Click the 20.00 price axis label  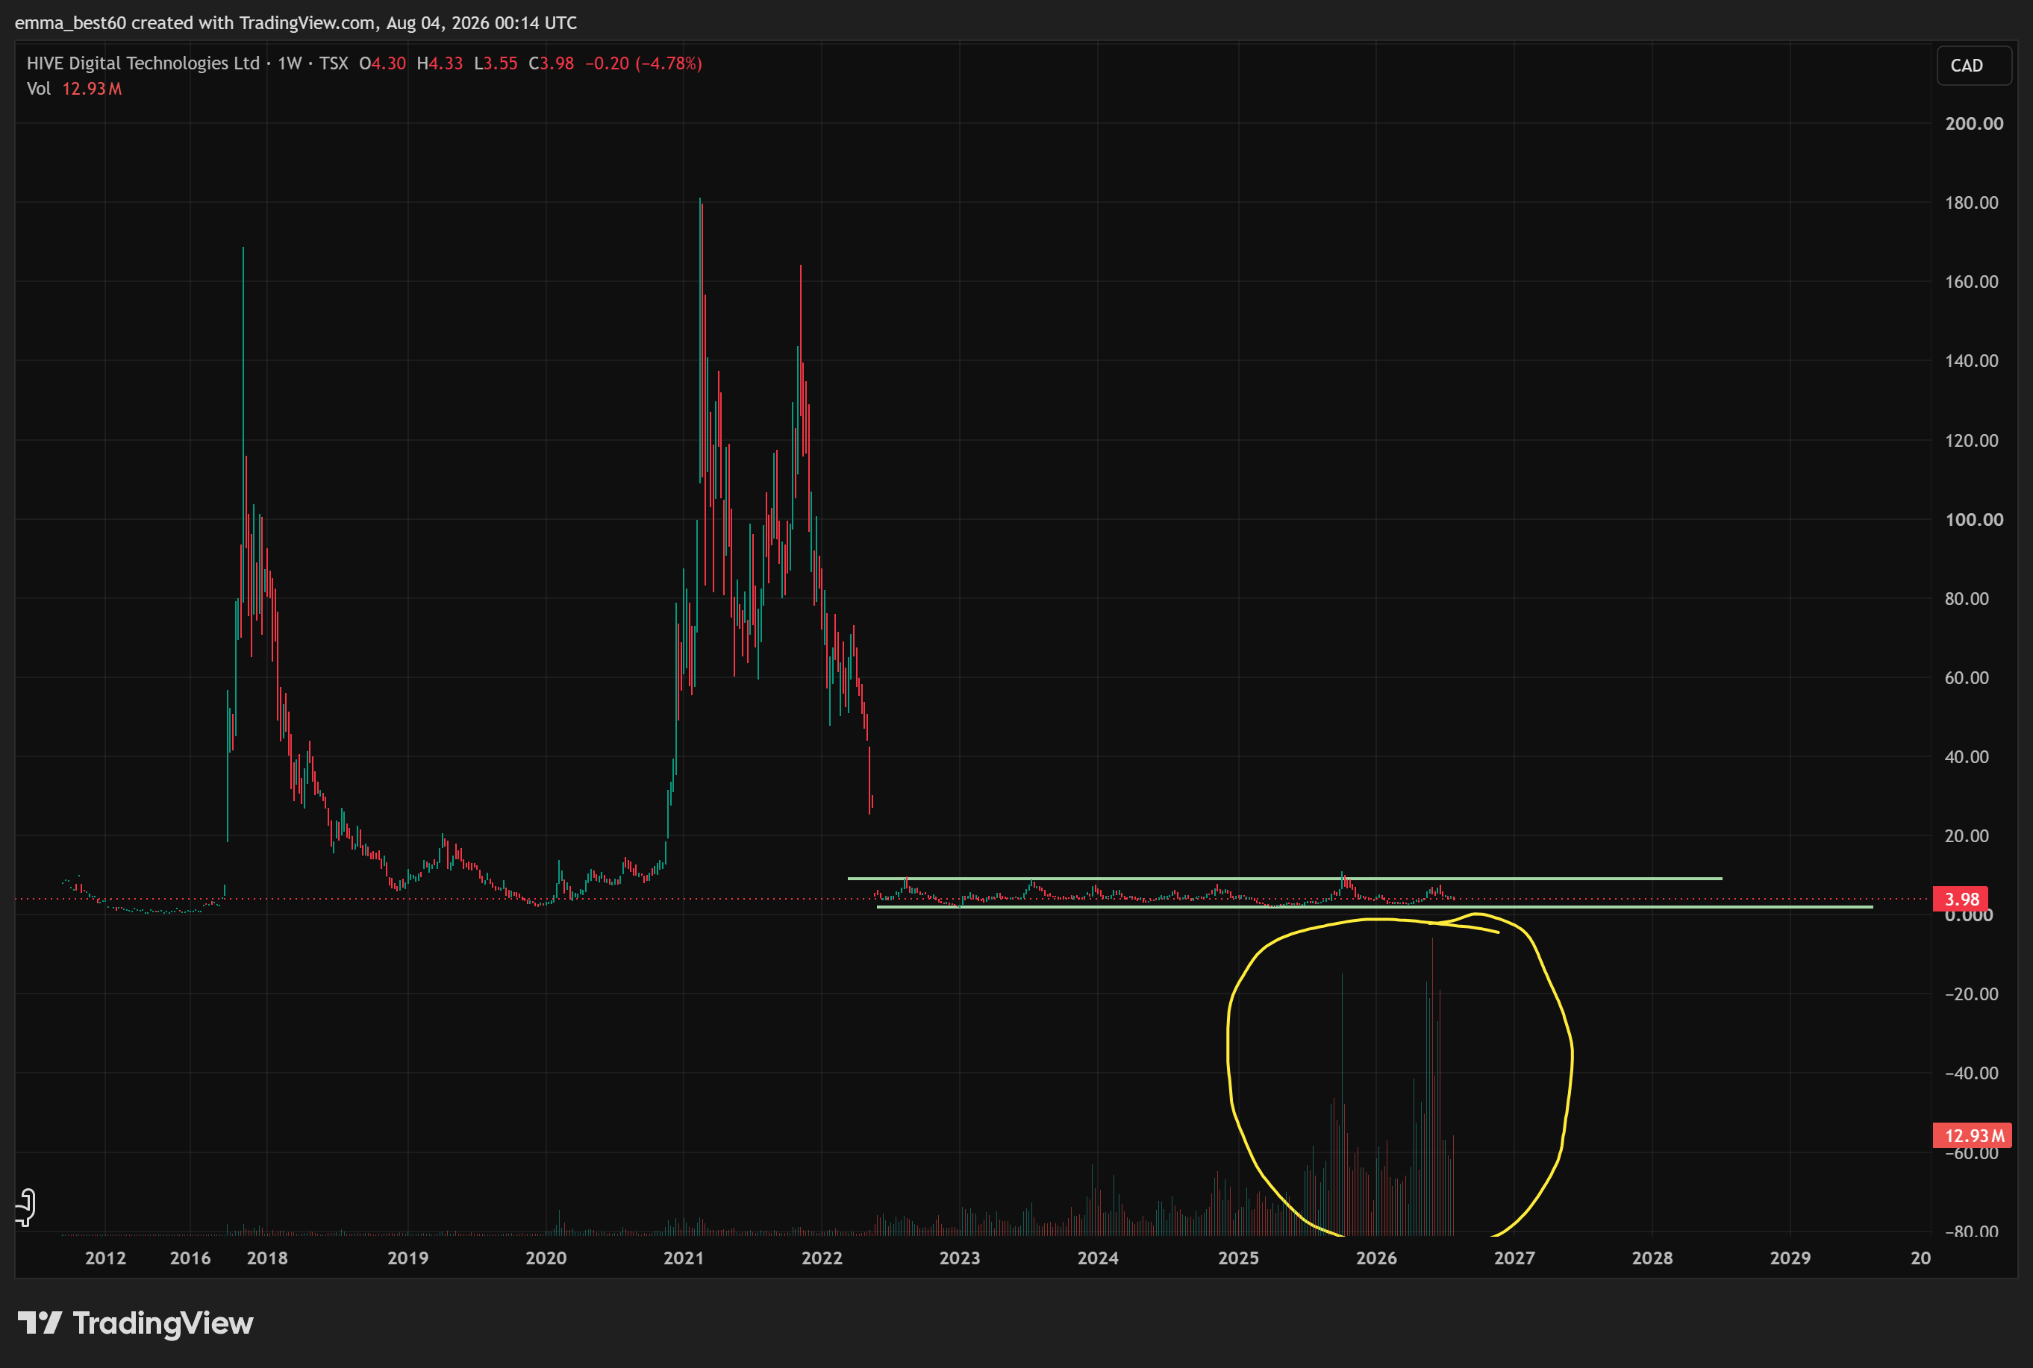tap(1967, 836)
